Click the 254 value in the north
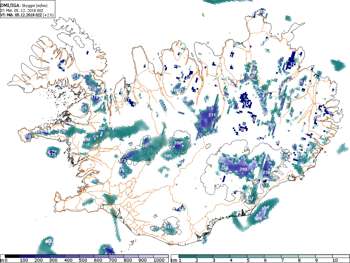Screen dimensions: 350x263 tap(183, 90)
